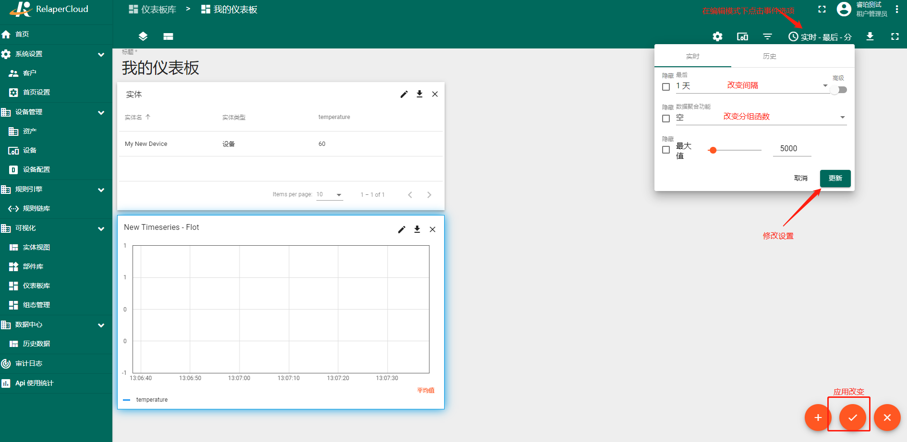Collapse 设备管理 section chevron

click(101, 112)
